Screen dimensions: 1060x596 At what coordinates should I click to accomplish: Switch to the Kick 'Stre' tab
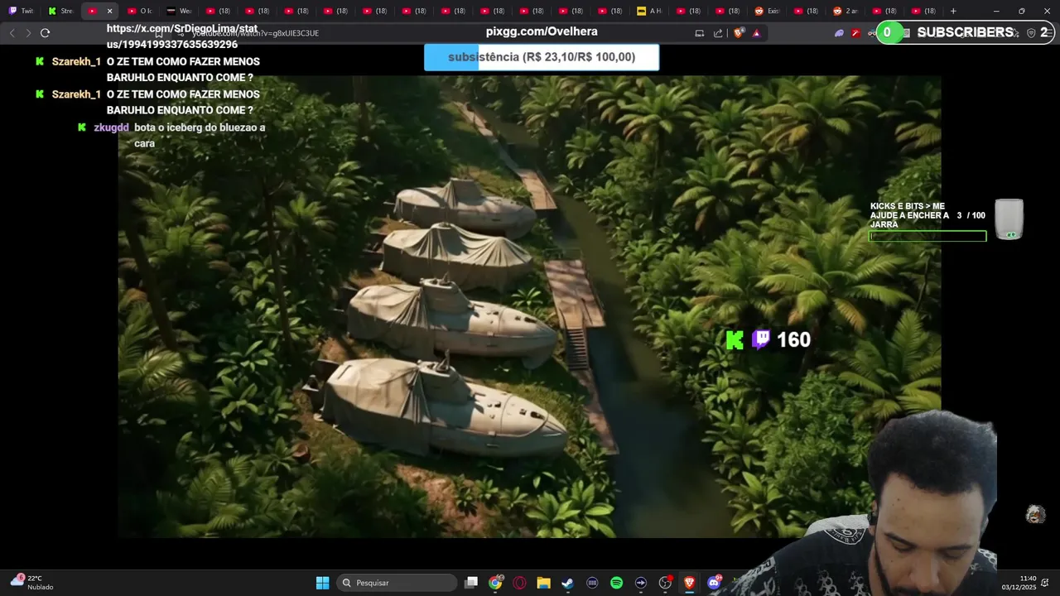click(60, 11)
